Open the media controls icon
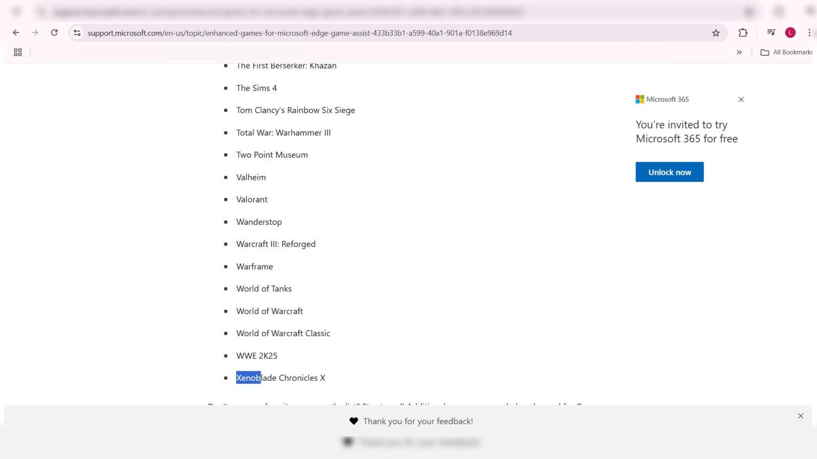817x459 pixels. pyautogui.click(x=771, y=33)
